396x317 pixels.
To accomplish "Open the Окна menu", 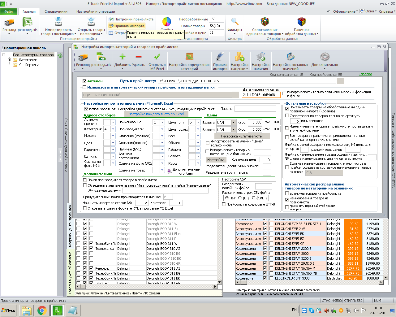I will click(x=368, y=11).
